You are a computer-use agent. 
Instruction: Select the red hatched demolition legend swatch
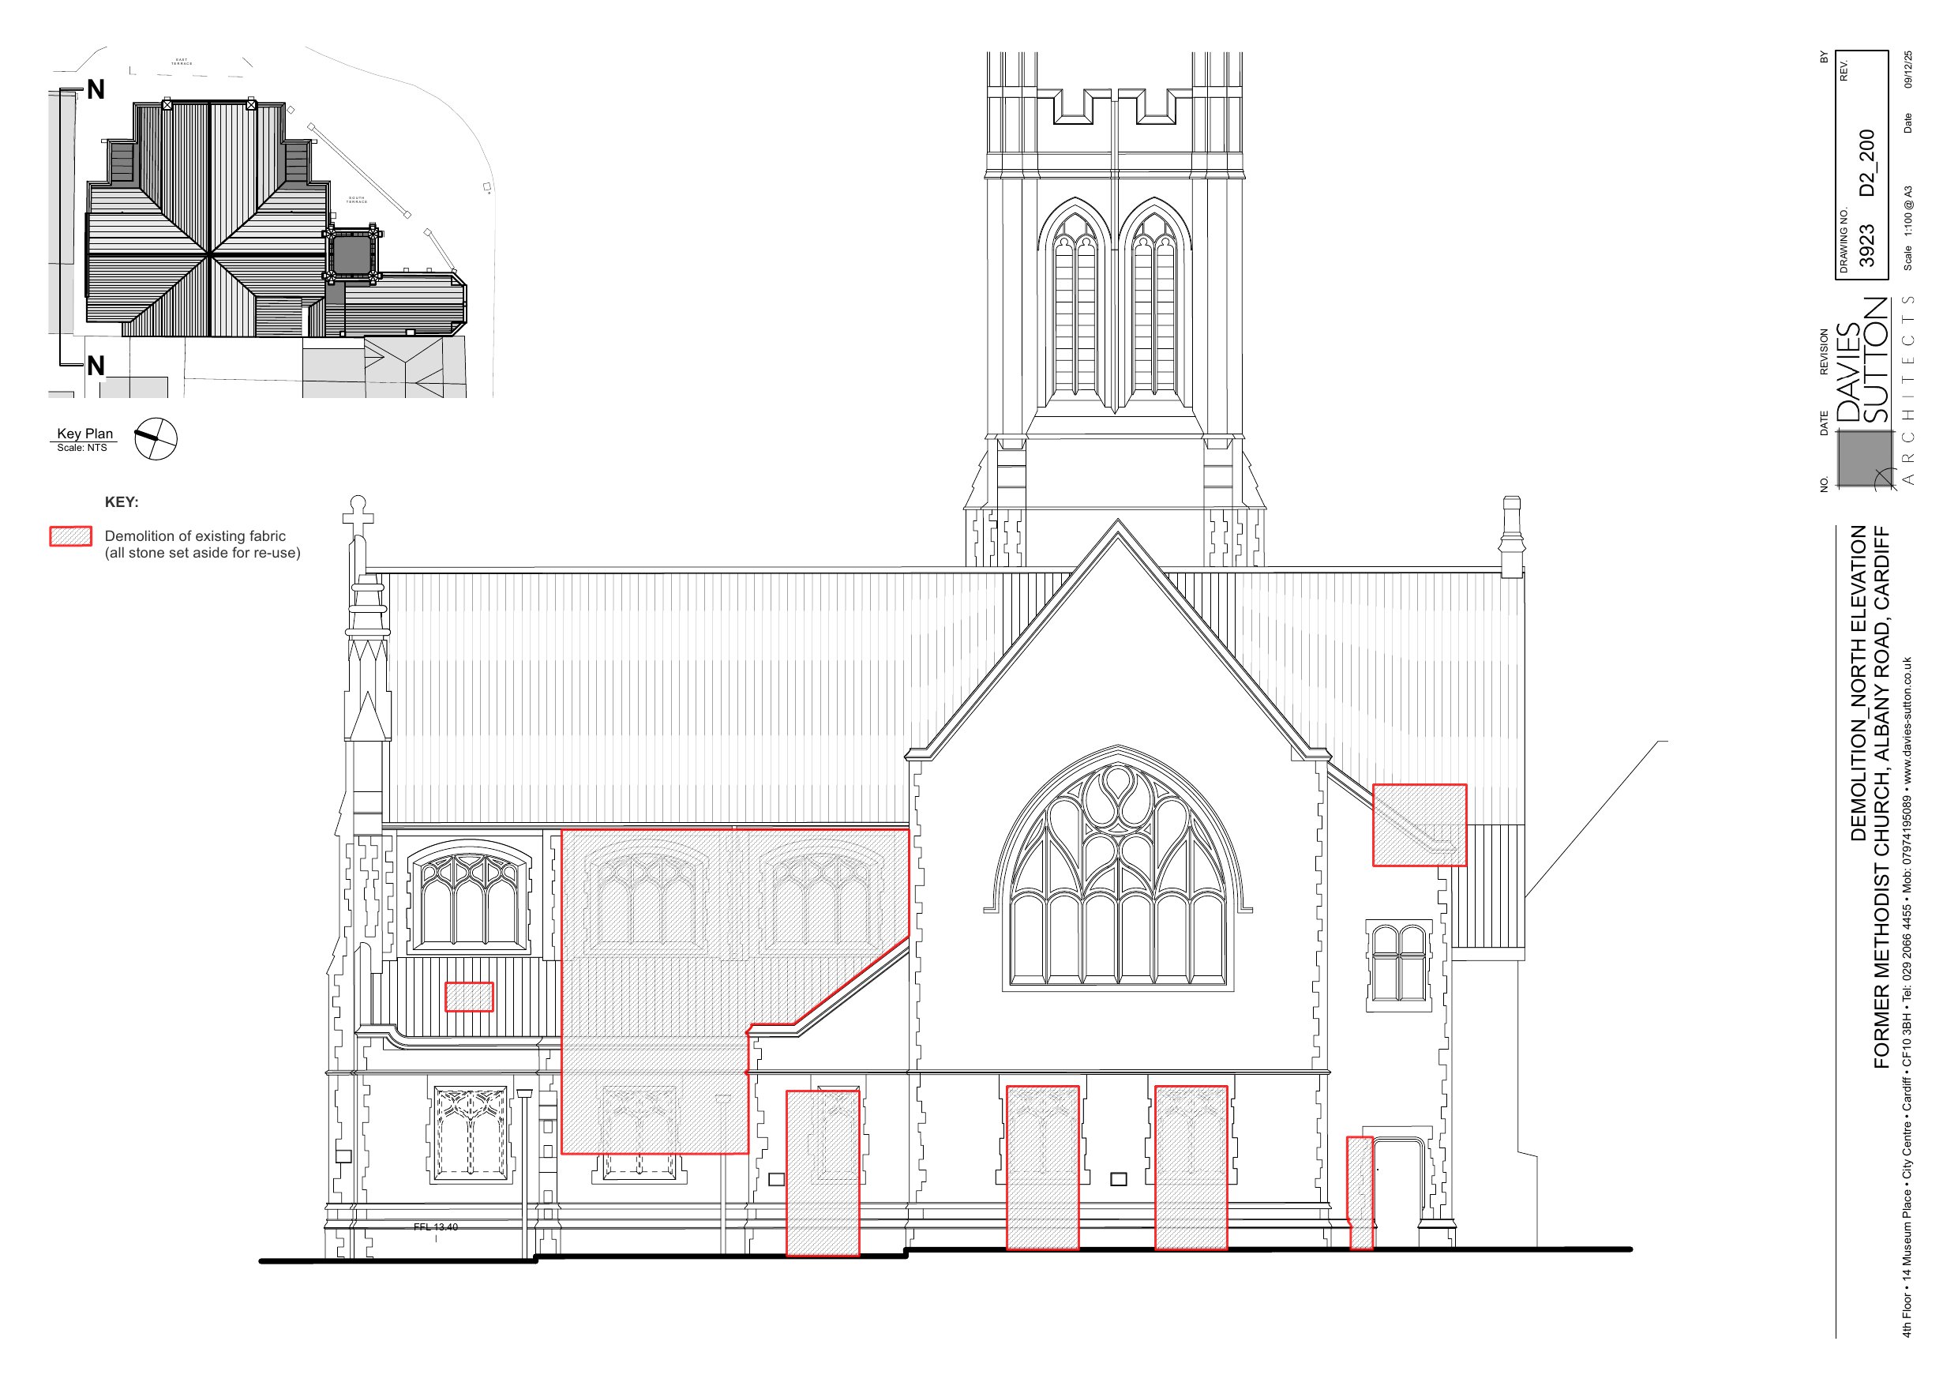click(71, 536)
